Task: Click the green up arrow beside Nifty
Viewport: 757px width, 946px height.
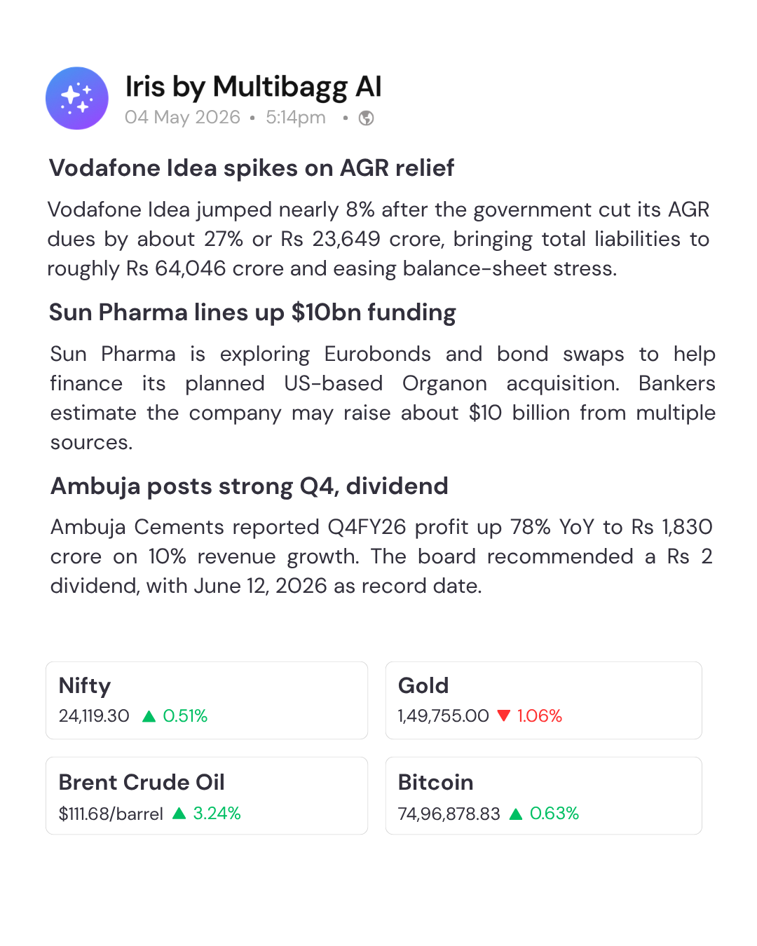Action: [x=149, y=716]
